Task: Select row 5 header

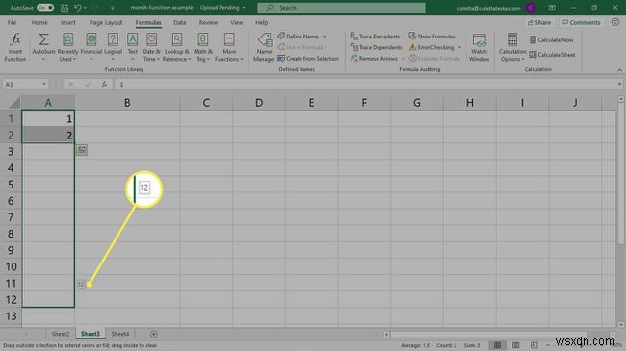Action: 11,185
